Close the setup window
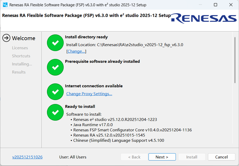Image resolution: width=239 pixels, height=166 pixels. pyautogui.click(x=231, y=5)
